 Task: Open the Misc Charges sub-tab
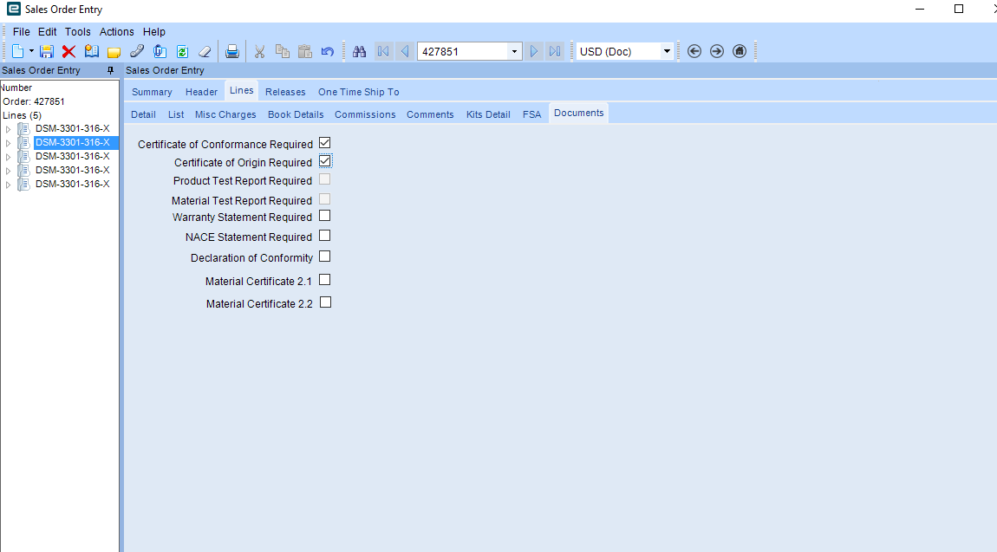225,115
